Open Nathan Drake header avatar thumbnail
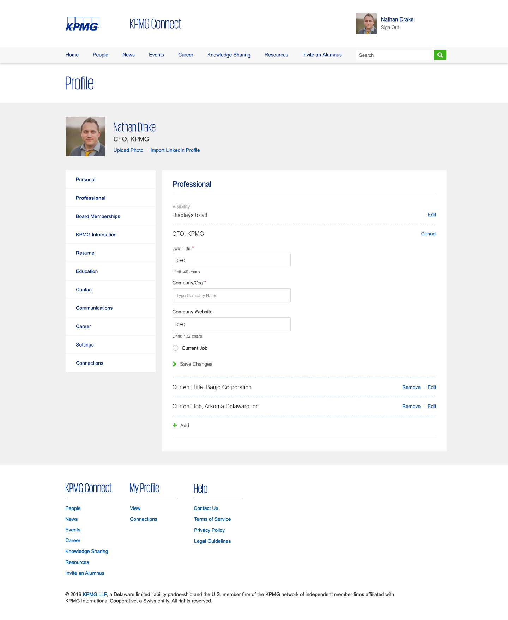This screenshot has width=508, height=620. tap(366, 24)
